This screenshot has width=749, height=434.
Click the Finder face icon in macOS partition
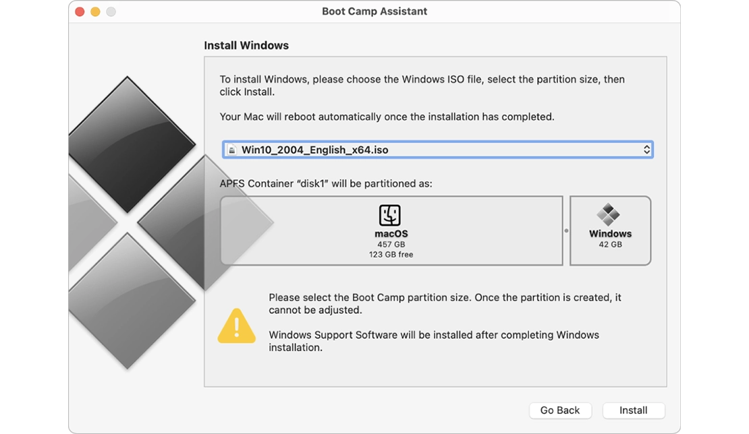pos(390,216)
